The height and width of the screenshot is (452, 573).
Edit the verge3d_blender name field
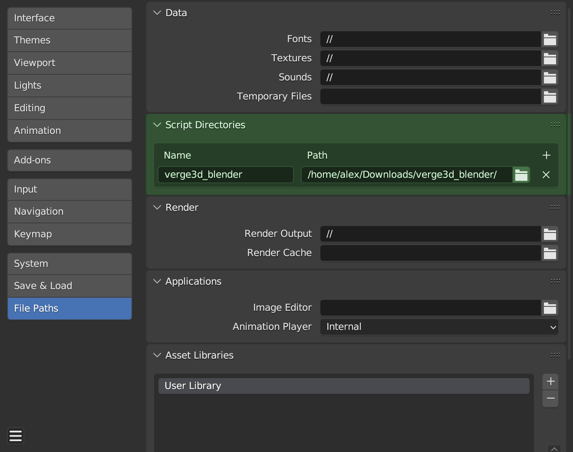click(226, 175)
